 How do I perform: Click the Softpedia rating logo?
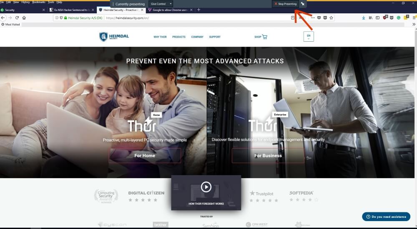point(301,193)
